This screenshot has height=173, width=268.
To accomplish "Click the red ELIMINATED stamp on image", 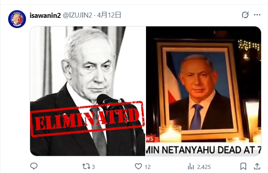I will coord(87,119).
